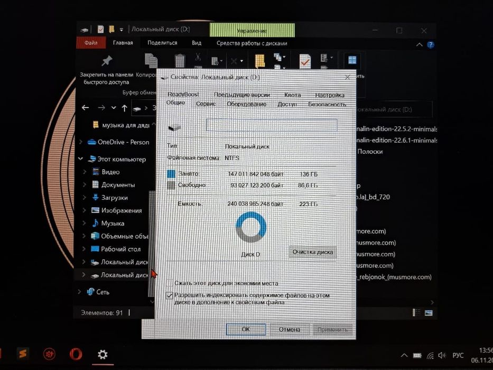Screen dimensions: 493x370
Task: Switch to details view icon in status bar
Action: (x=416, y=312)
